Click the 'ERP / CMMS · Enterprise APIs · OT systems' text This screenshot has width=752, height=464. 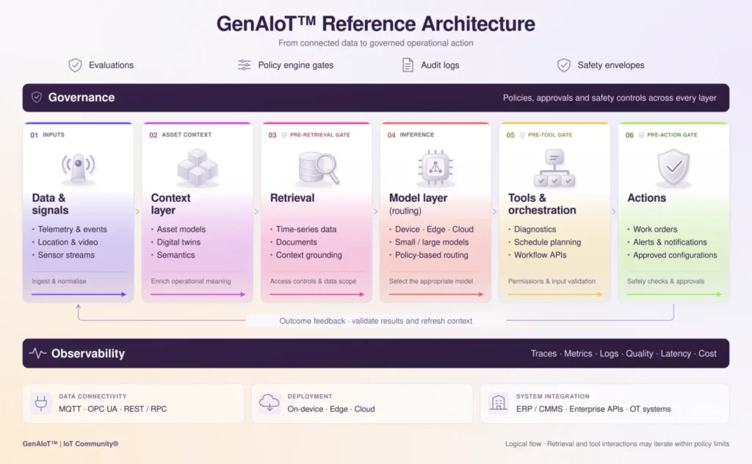[x=593, y=409]
